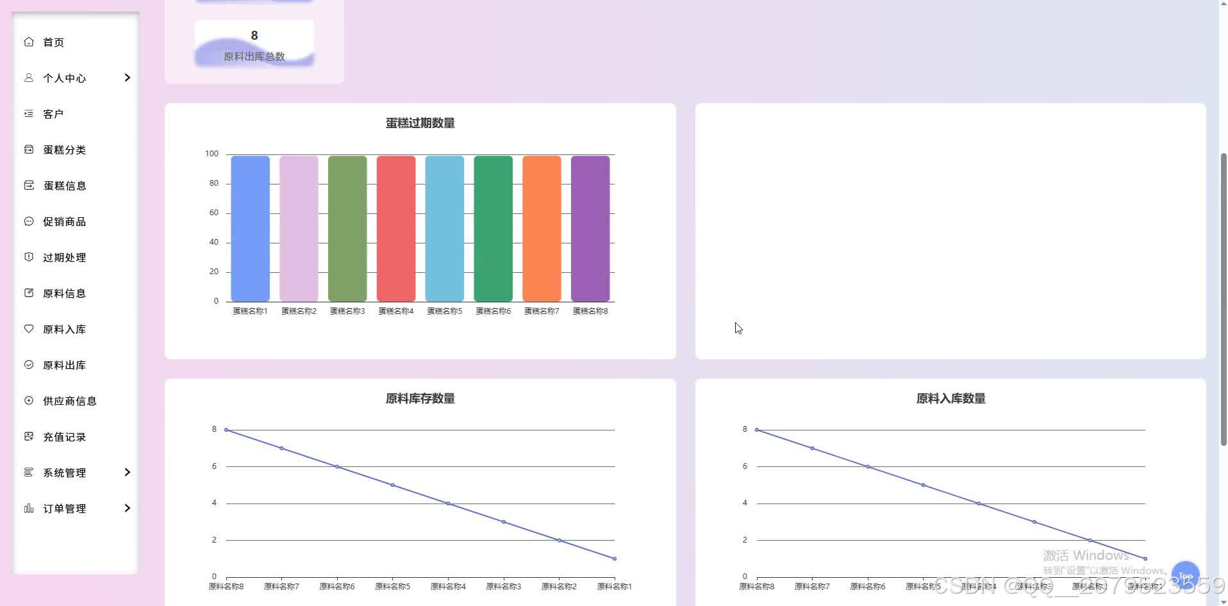Click the list icon beside 客户
Image resolution: width=1228 pixels, height=606 pixels.
pos(29,113)
